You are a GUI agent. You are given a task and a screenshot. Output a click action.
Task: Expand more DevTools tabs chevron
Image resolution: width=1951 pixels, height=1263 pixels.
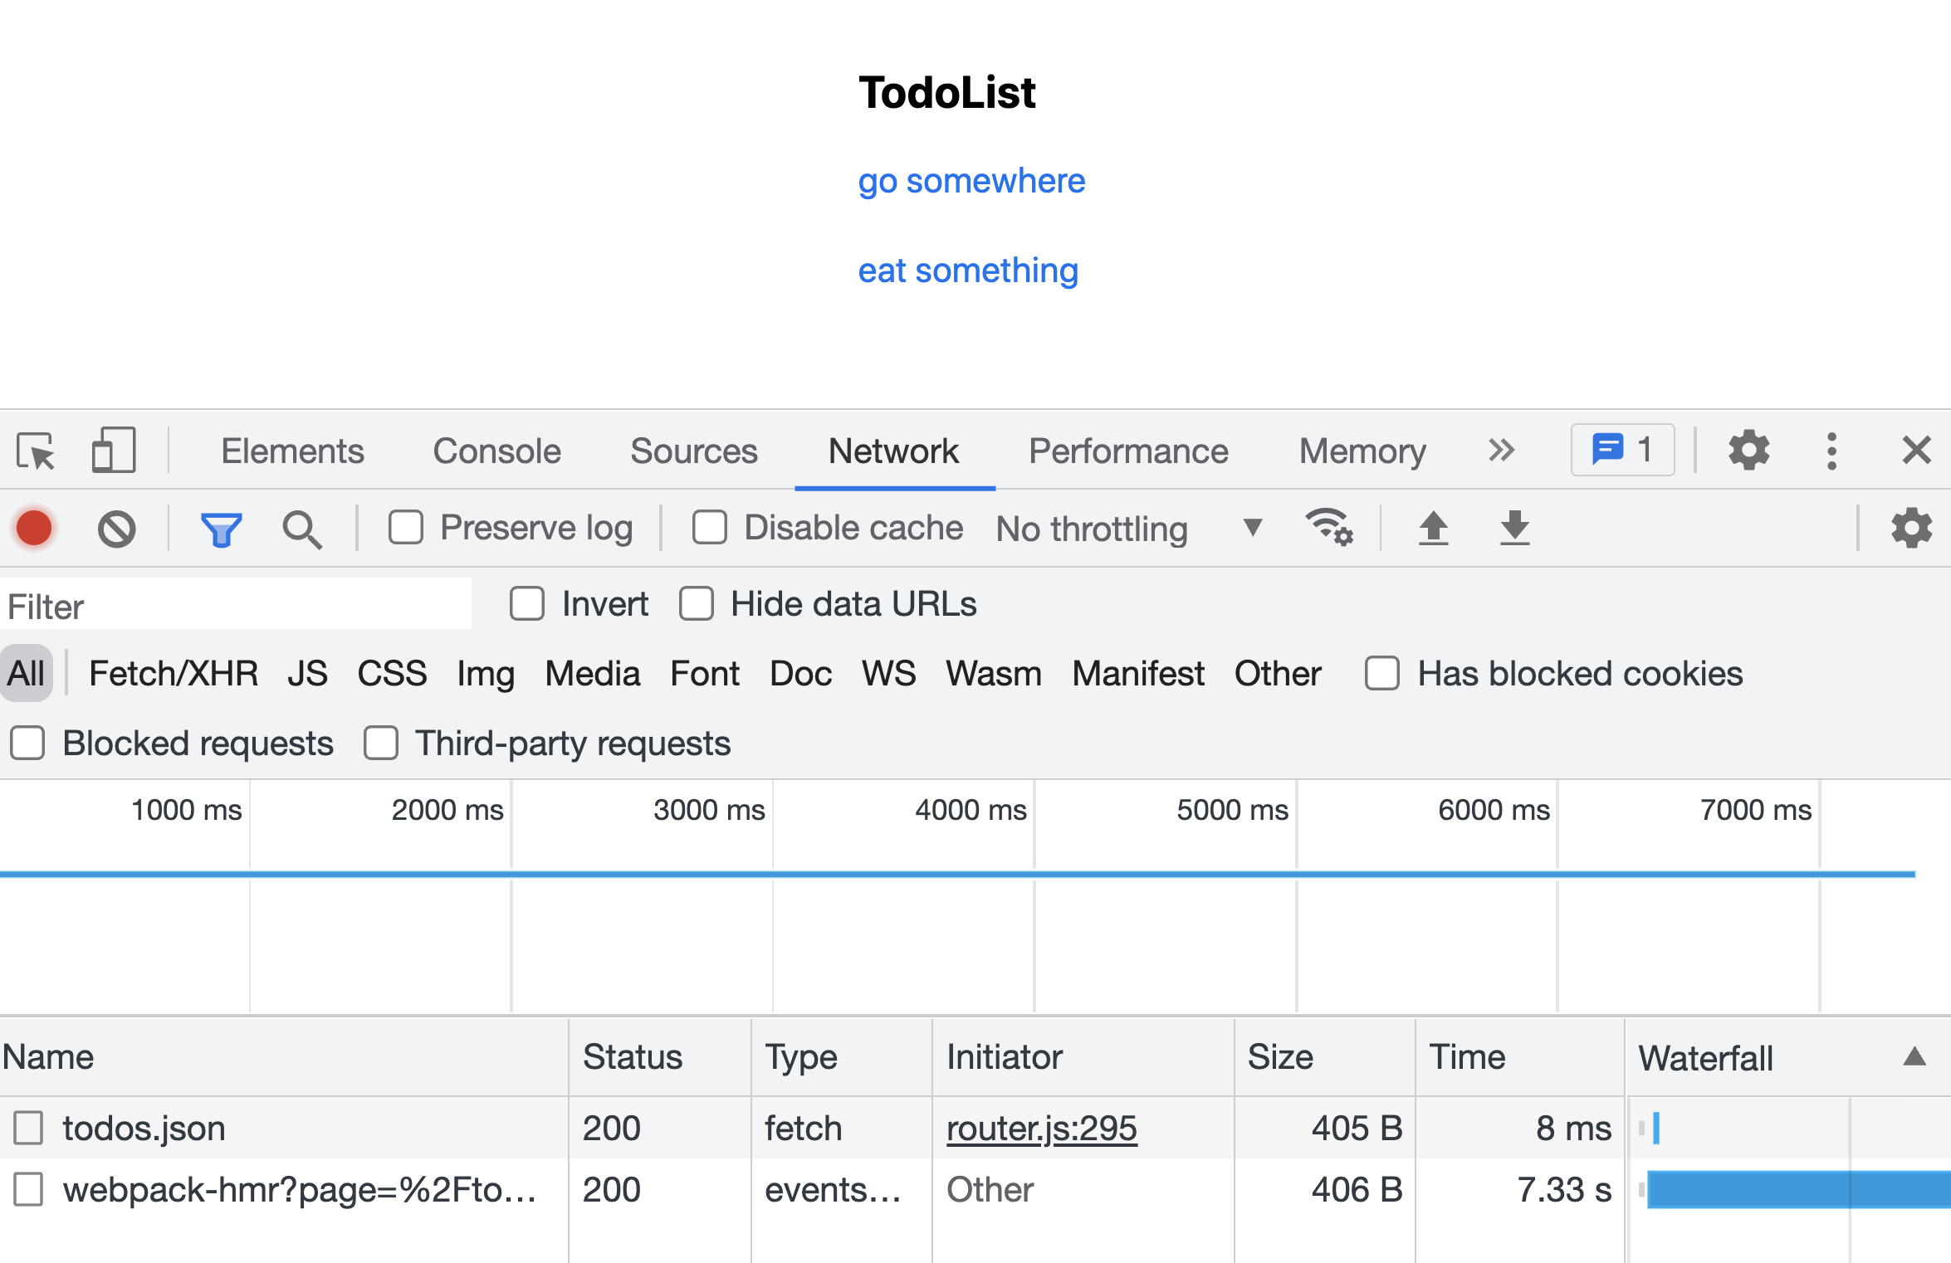[x=1501, y=451]
